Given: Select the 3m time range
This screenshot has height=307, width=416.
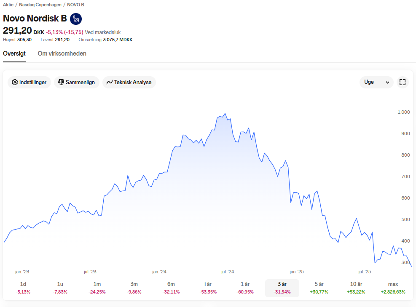Looking at the screenshot, I should [x=134, y=288].
